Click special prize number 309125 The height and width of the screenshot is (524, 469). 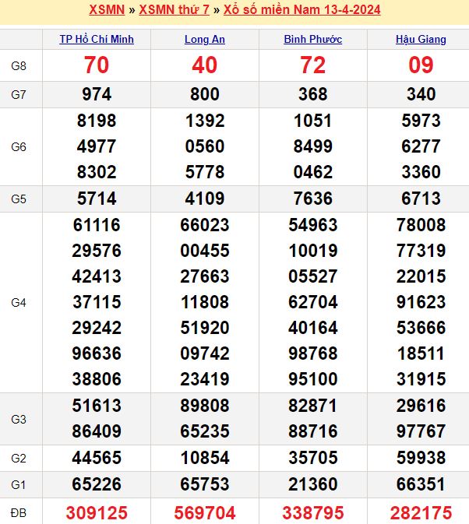pyautogui.click(x=97, y=512)
